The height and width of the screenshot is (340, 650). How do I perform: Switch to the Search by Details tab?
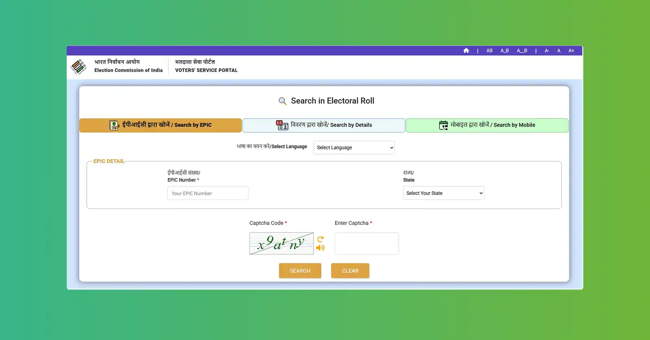[324, 125]
